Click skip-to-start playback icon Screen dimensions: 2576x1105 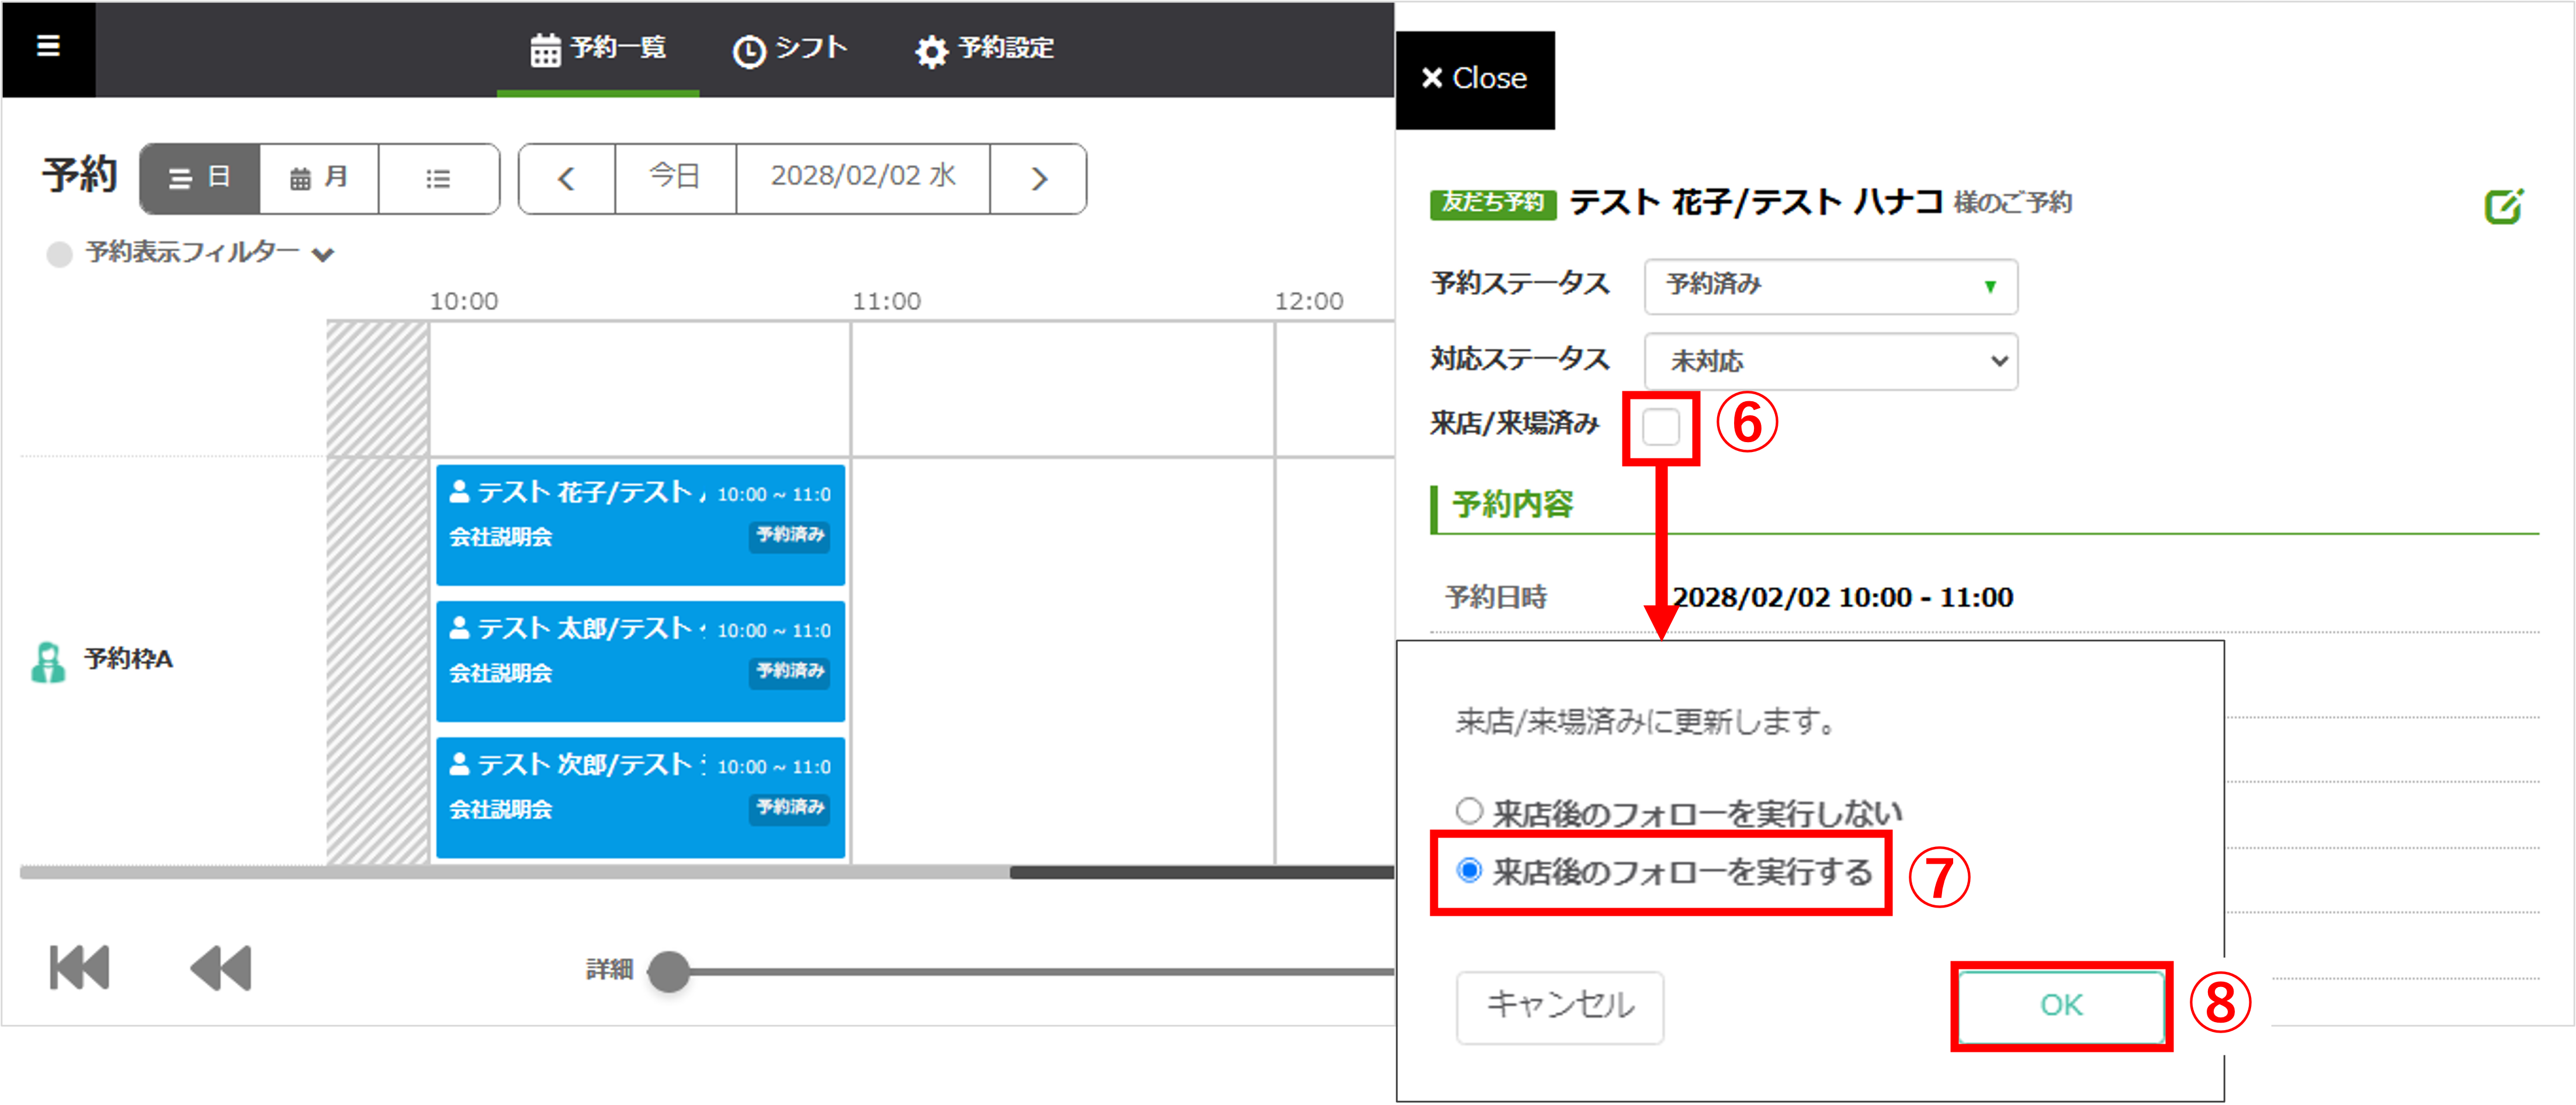point(79,967)
